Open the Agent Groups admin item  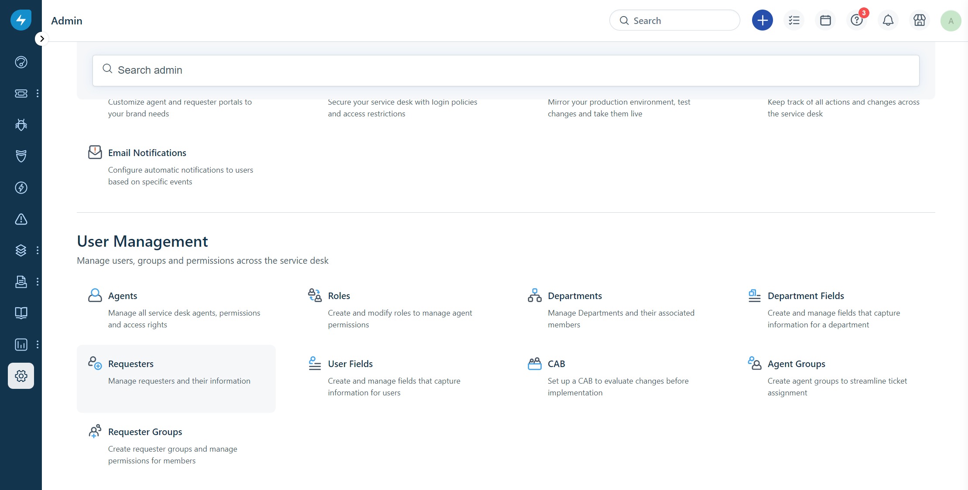796,364
